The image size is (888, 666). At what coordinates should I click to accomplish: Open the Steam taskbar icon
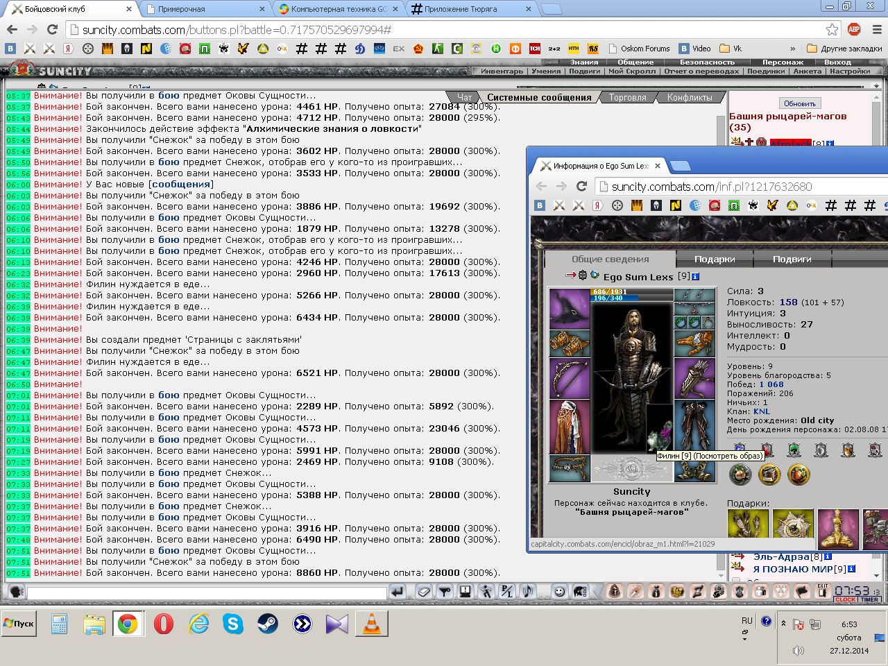pyautogui.click(x=268, y=624)
